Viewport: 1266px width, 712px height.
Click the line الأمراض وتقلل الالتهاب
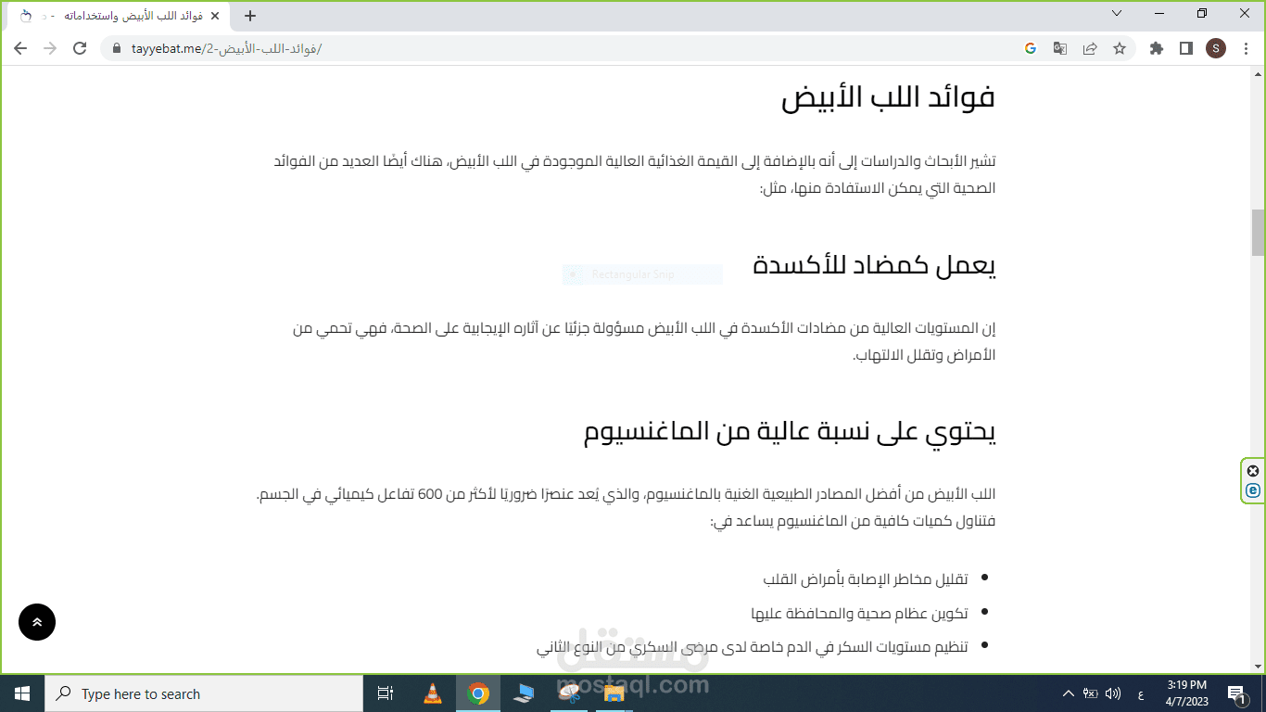[924, 355]
